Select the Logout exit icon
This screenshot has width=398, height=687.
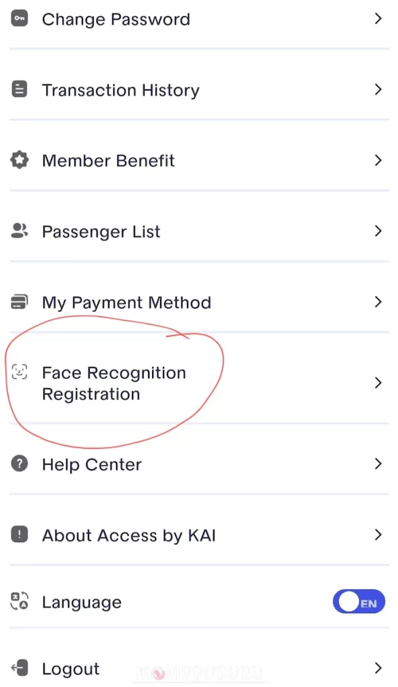[x=19, y=668]
